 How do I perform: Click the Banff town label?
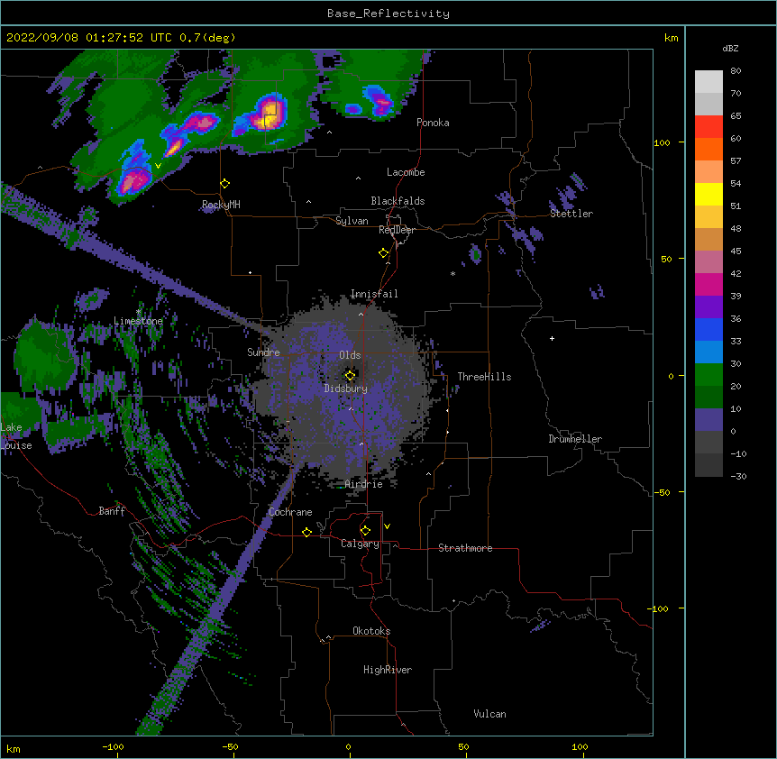coord(112,511)
